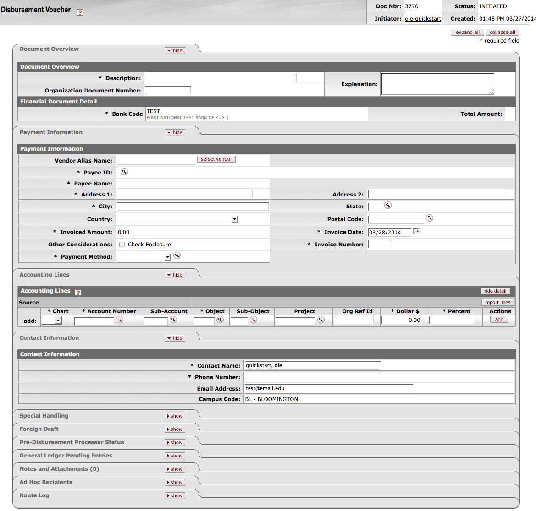Screen dimensions: 536x511
Task: Open Payee ID lookup magnifier
Action: pyautogui.click(x=124, y=172)
